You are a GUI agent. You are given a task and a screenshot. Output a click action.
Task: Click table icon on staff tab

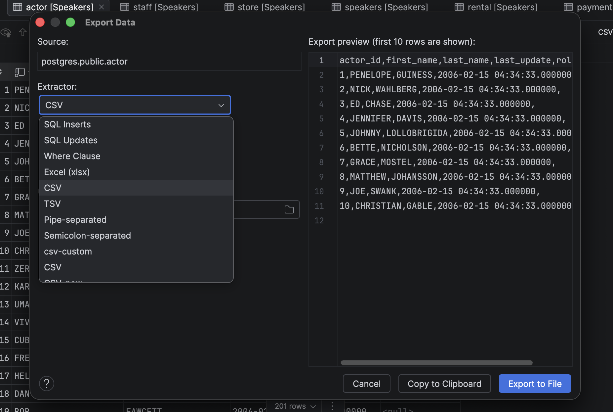(125, 7)
